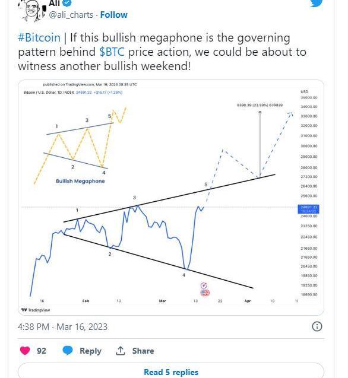Follow the @ali_charts account
348x378 pixels.
pyautogui.click(x=114, y=15)
